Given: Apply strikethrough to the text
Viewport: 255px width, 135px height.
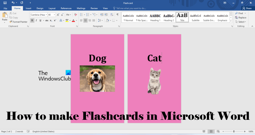Looking at the screenshot, I should tap(47, 21).
